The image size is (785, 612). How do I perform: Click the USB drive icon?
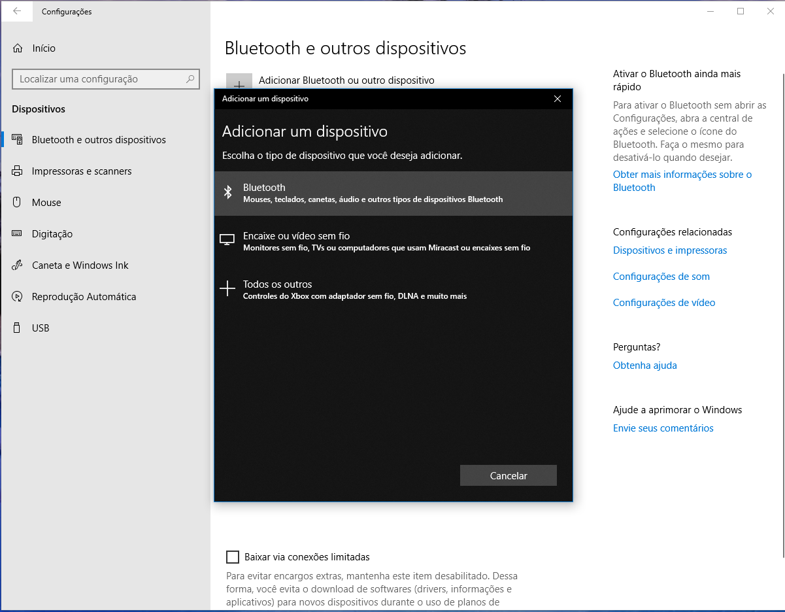[x=18, y=328]
